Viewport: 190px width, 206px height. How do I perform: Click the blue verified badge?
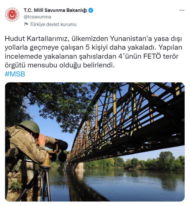(x=91, y=10)
